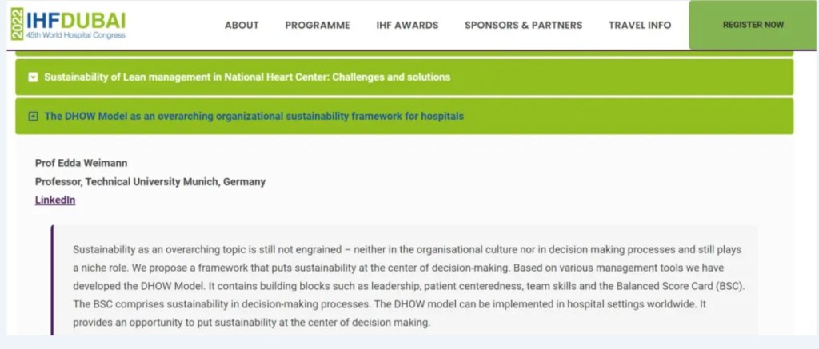Expand arrow icon beside Lean management session
This screenshot has width=819, height=349.
point(33,77)
